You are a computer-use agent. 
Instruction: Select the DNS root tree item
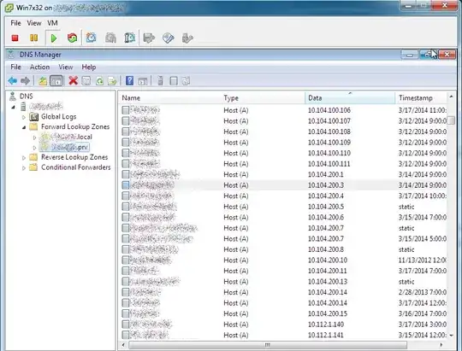click(x=27, y=97)
